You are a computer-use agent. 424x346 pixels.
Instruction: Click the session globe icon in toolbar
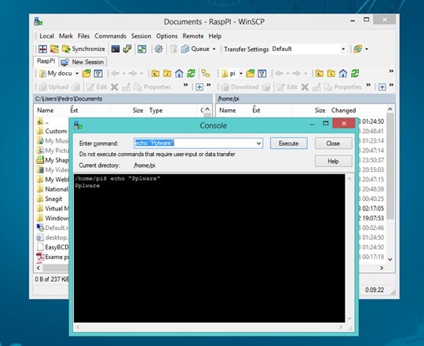coord(357,49)
